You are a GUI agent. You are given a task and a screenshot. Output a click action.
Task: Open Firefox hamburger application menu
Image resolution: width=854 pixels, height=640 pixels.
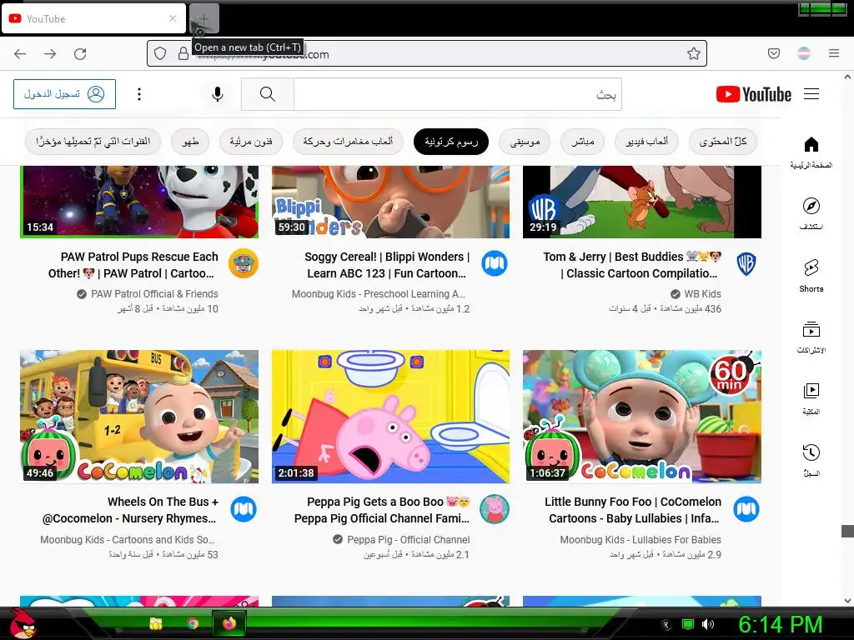coord(834,53)
